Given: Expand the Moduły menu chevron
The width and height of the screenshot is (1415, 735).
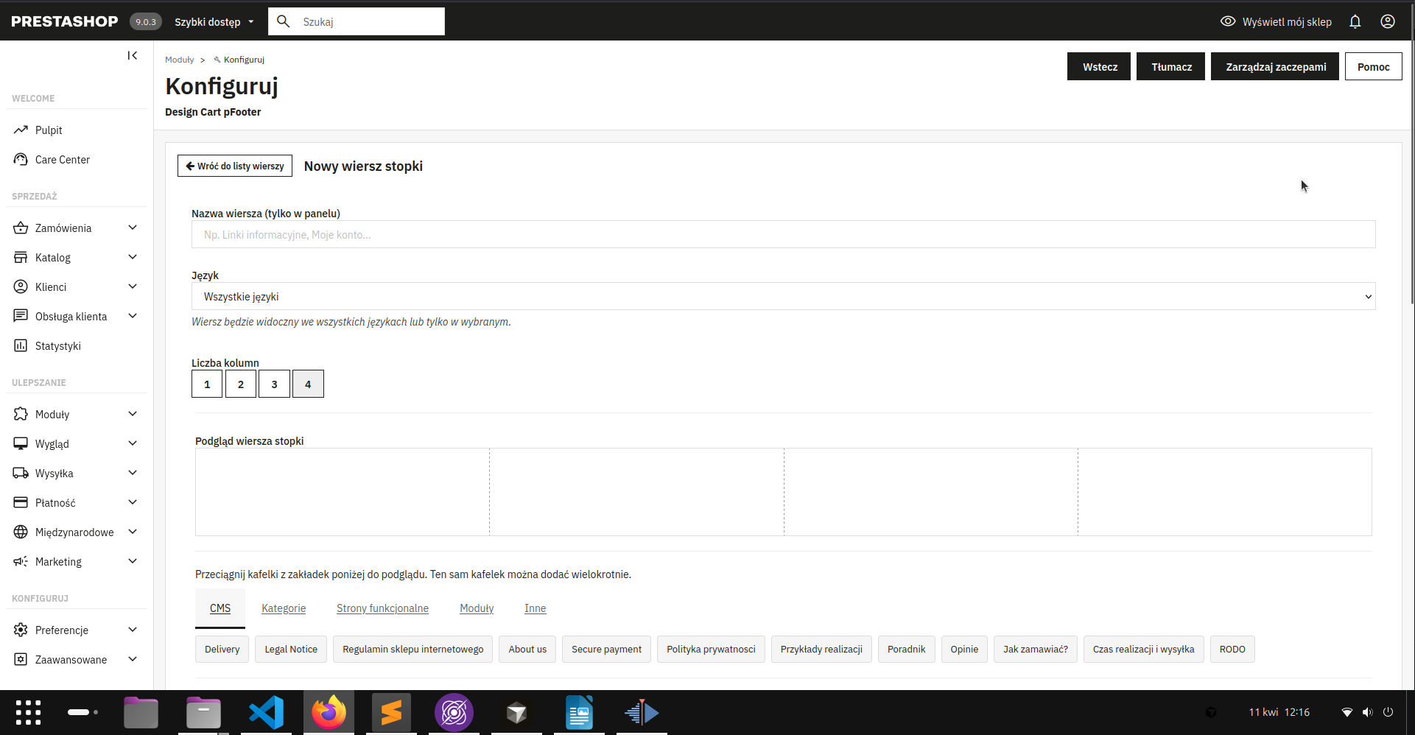Looking at the screenshot, I should 133,414.
